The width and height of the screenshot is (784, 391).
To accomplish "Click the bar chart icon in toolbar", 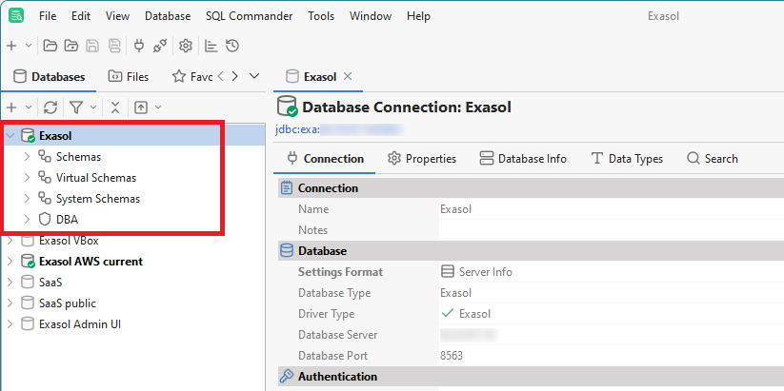I will pyautogui.click(x=211, y=46).
